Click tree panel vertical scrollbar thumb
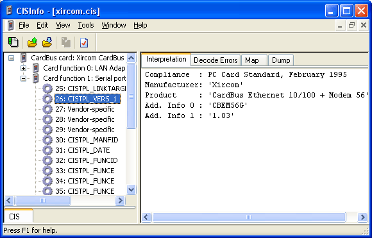372x238 pixels. pyautogui.click(x=131, y=96)
